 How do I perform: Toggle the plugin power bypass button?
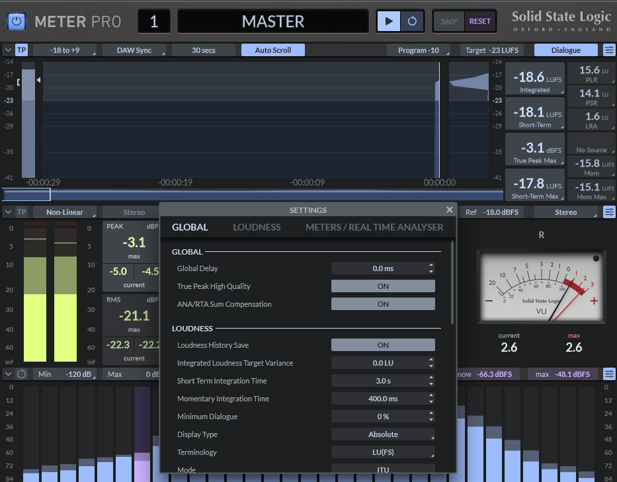17,21
